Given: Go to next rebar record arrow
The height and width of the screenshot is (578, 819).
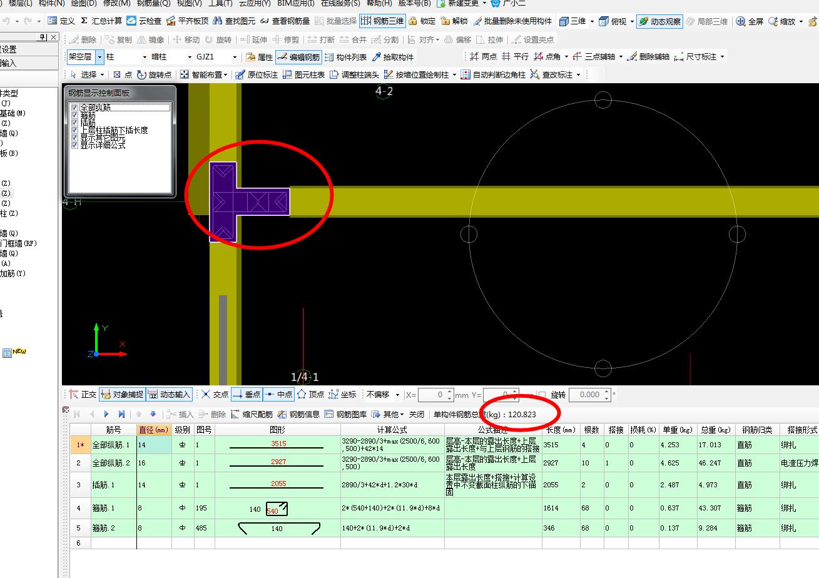Looking at the screenshot, I should 106,414.
